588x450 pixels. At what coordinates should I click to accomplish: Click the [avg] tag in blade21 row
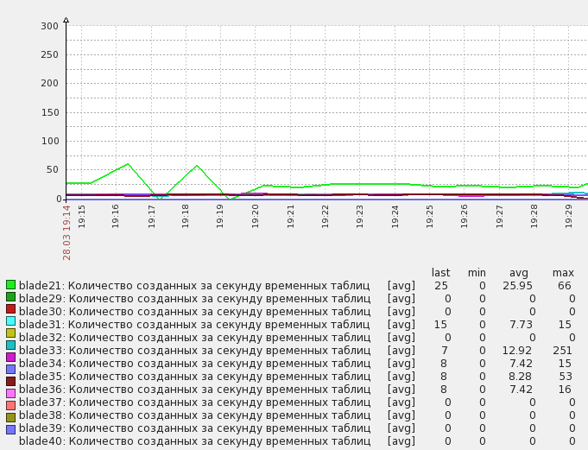point(401,286)
